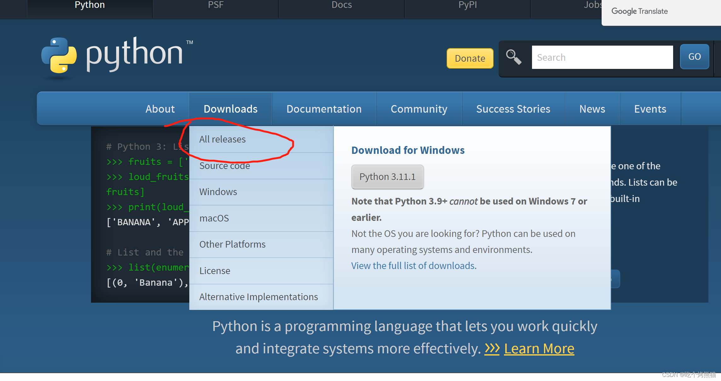Select Source code download option
The width and height of the screenshot is (721, 381).
[x=225, y=165]
